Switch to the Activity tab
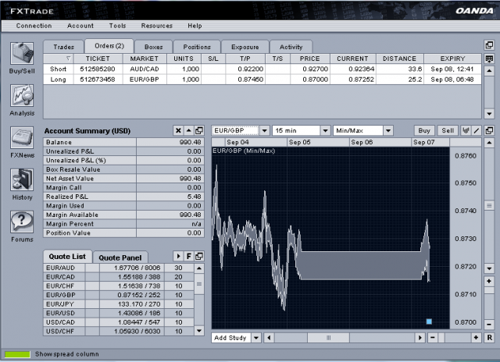Screen dimensions: 500x362 tap(291, 47)
